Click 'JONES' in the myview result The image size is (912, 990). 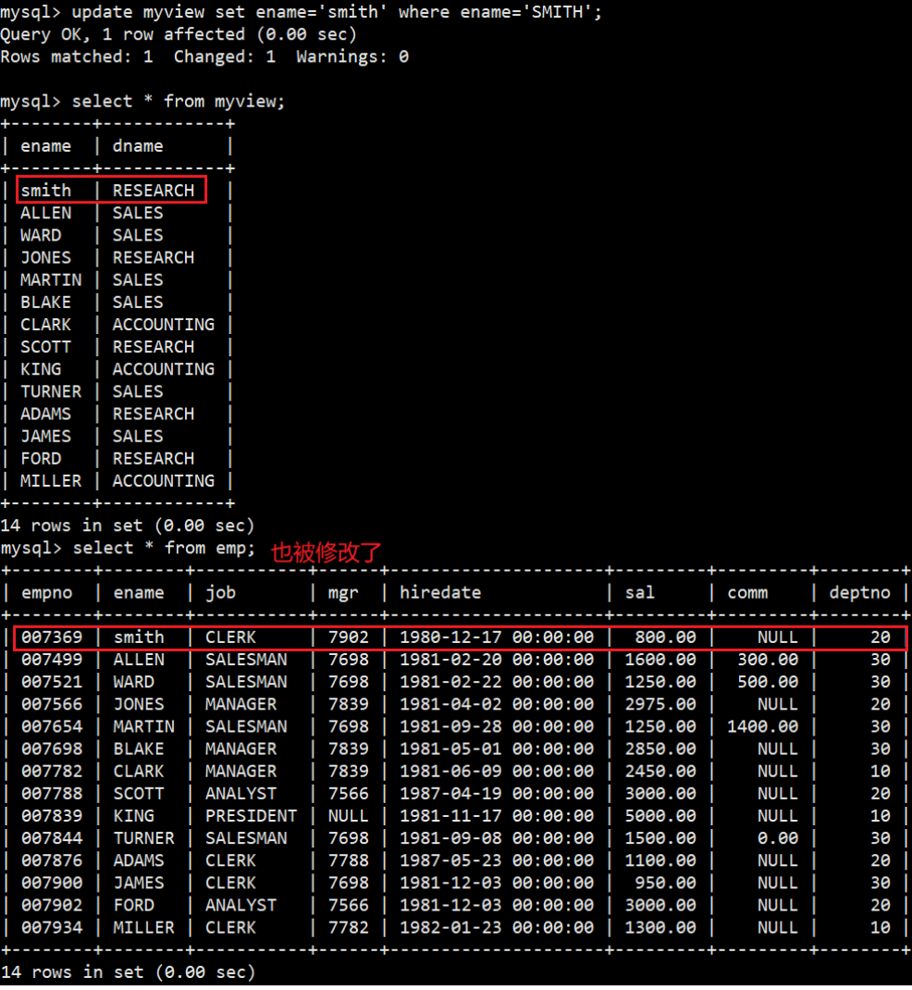coord(45,257)
